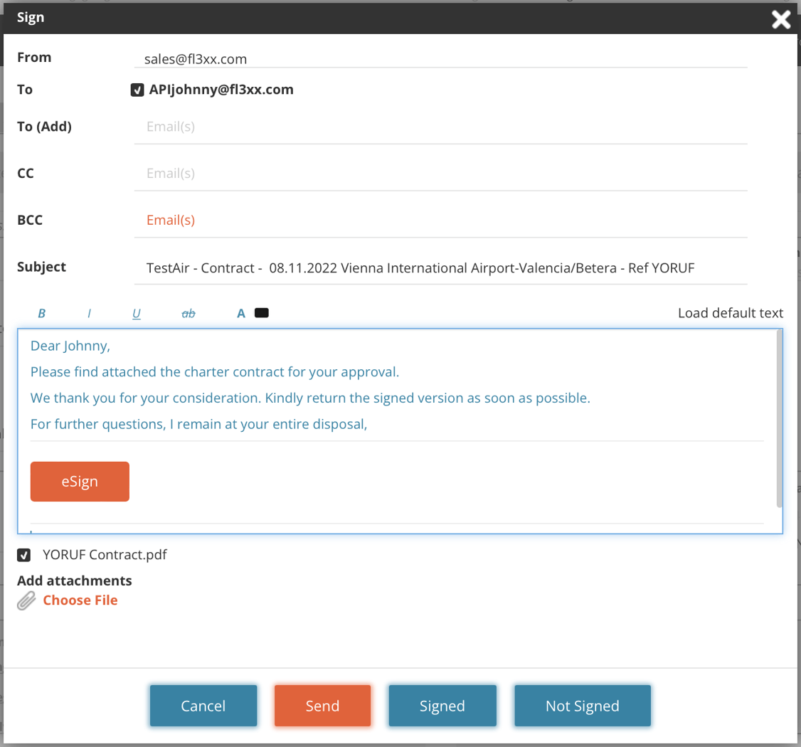Click Load default text
The width and height of the screenshot is (801, 747).
[731, 312]
